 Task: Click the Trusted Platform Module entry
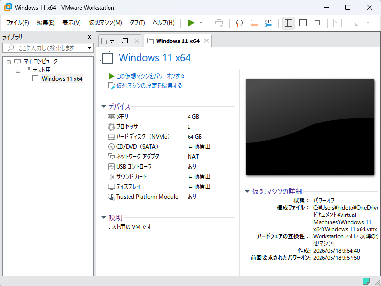[x=147, y=196]
